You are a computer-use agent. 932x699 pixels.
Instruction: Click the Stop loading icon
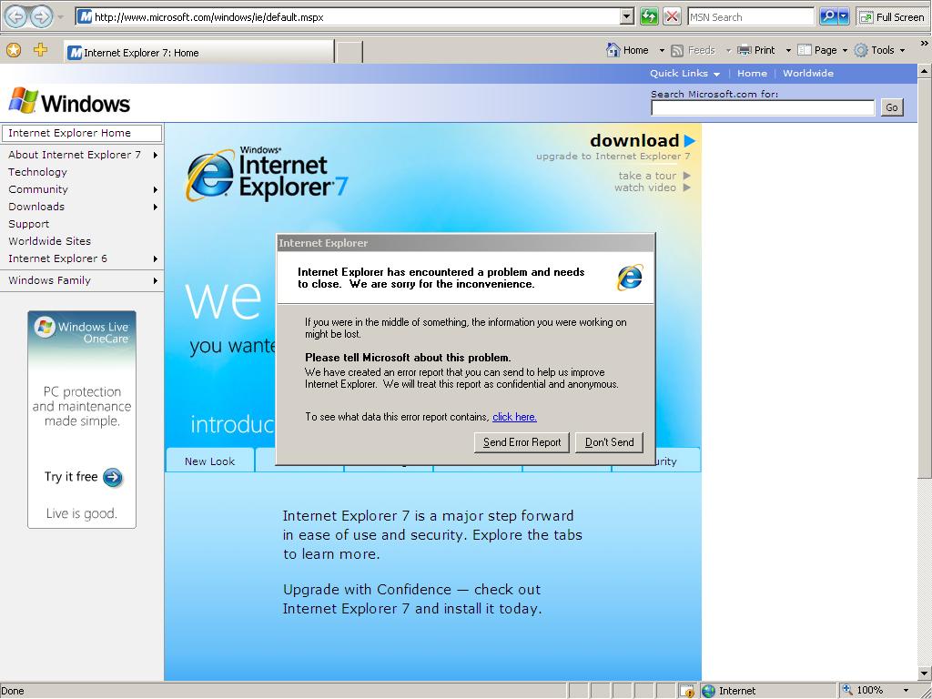coord(672,16)
